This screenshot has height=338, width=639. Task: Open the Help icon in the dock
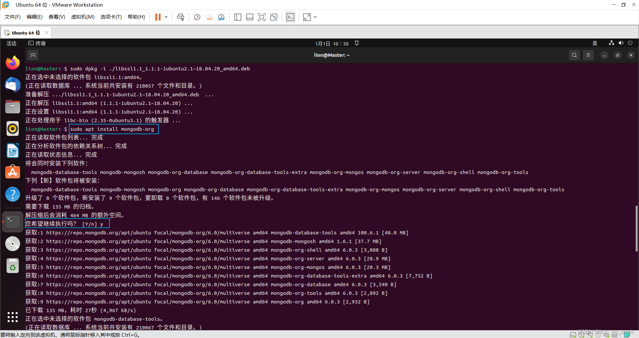13,194
